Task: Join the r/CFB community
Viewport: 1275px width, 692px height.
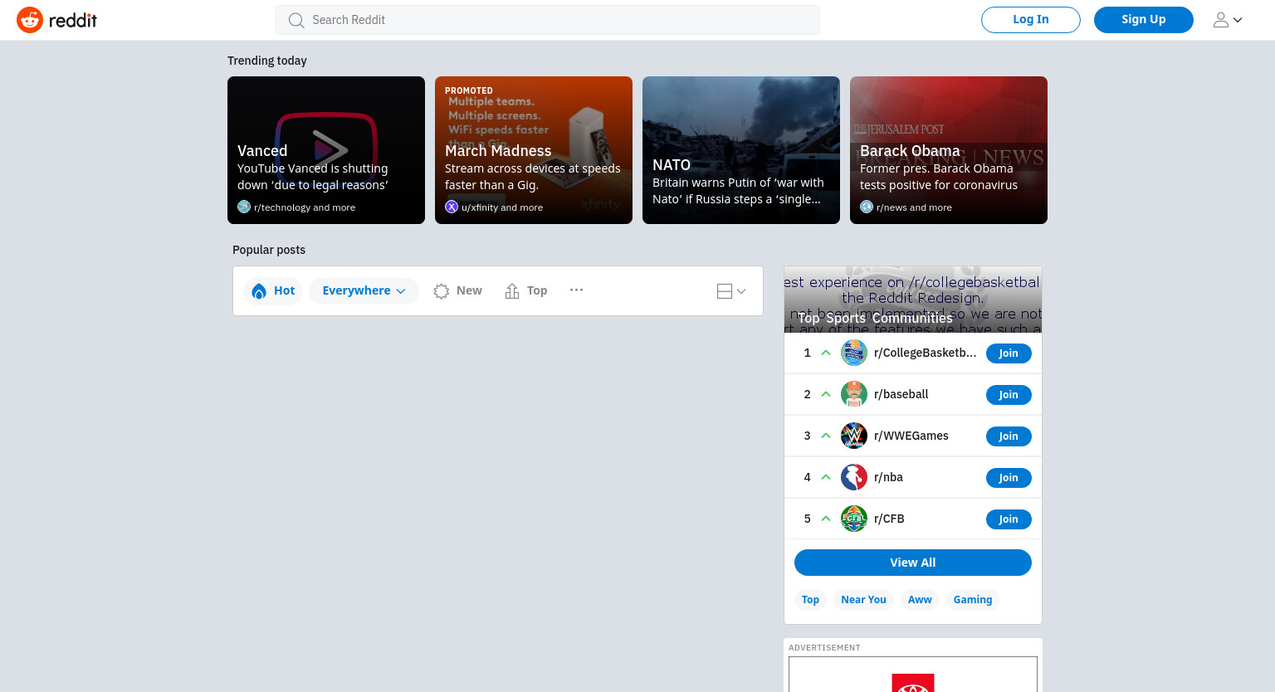Action: click(1009, 519)
